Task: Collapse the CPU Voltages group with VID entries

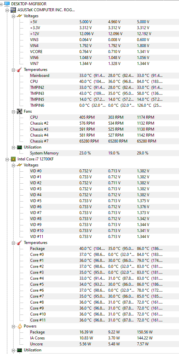Action: 13,165
